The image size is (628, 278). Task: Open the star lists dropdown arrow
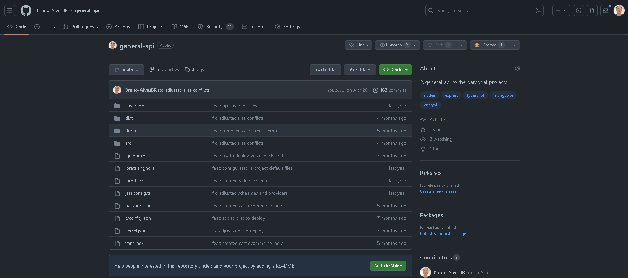click(x=515, y=45)
